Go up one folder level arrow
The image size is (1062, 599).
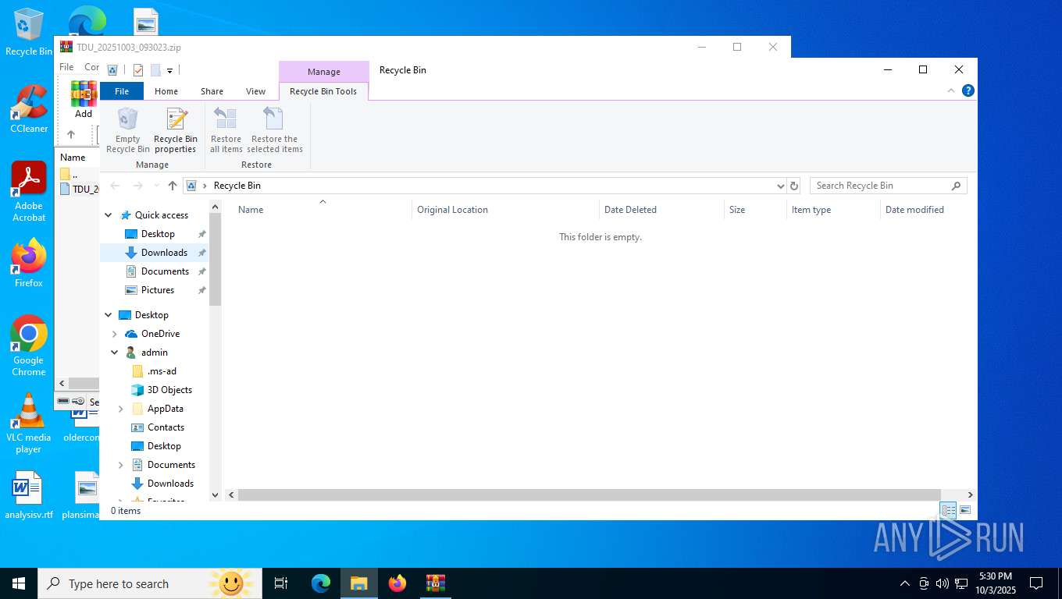click(173, 186)
